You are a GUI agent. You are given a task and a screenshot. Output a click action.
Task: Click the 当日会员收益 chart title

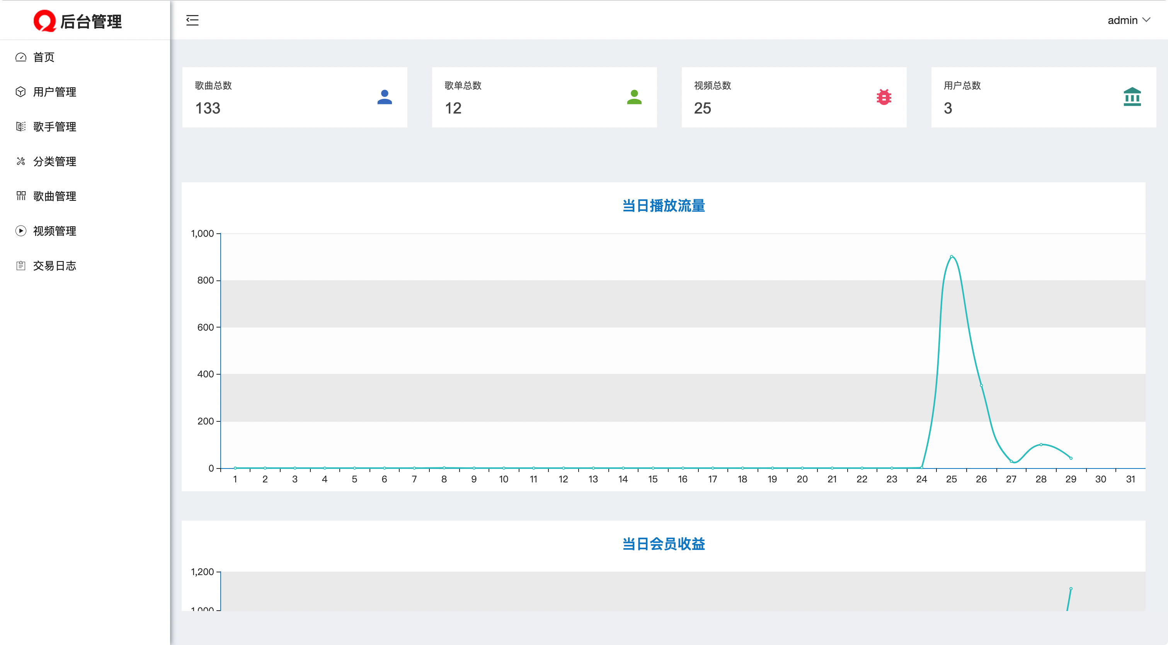pyautogui.click(x=663, y=543)
